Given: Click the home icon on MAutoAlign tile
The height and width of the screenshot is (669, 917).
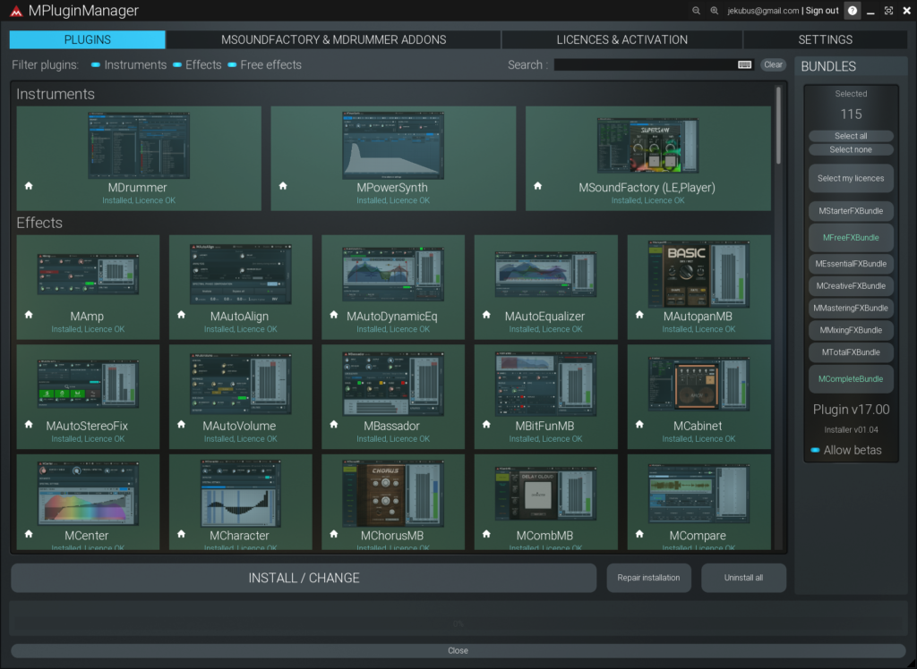Looking at the screenshot, I should tap(182, 315).
